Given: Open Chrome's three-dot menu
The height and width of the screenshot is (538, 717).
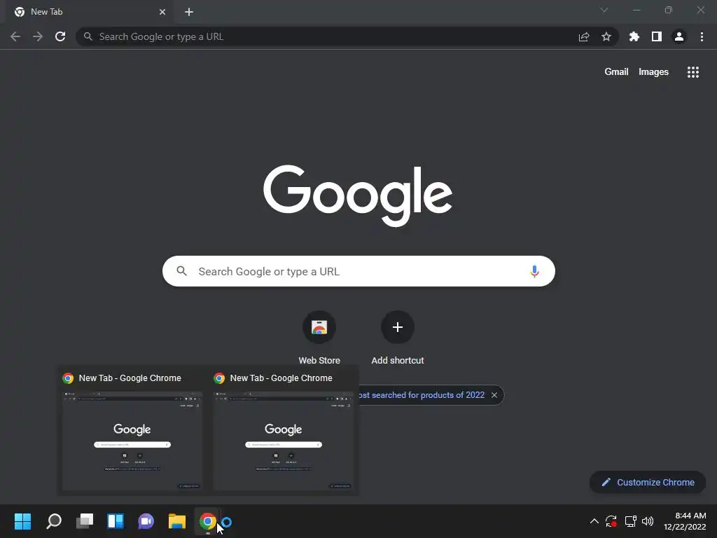Looking at the screenshot, I should tap(702, 36).
